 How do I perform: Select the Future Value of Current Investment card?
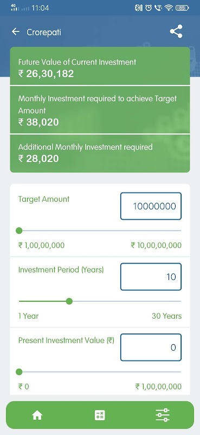click(100, 66)
